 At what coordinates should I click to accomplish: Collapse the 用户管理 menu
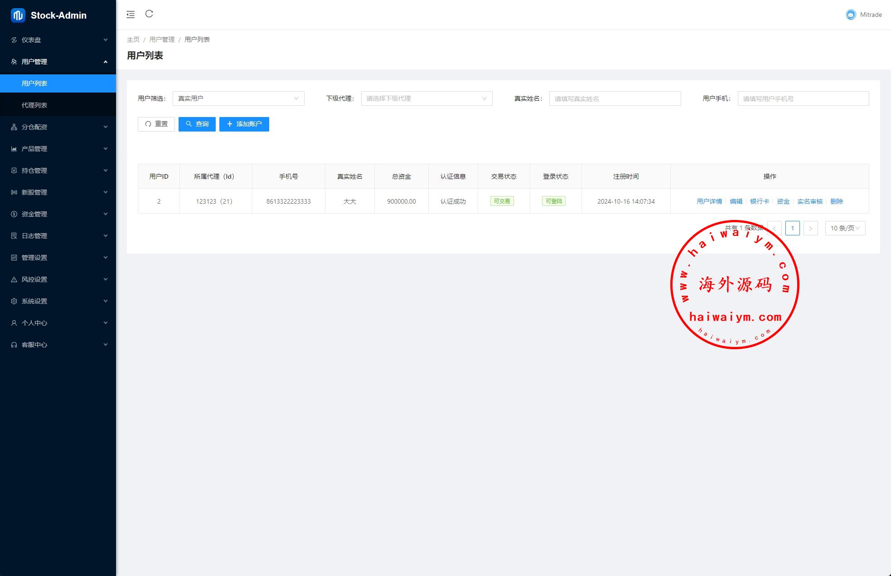58,62
